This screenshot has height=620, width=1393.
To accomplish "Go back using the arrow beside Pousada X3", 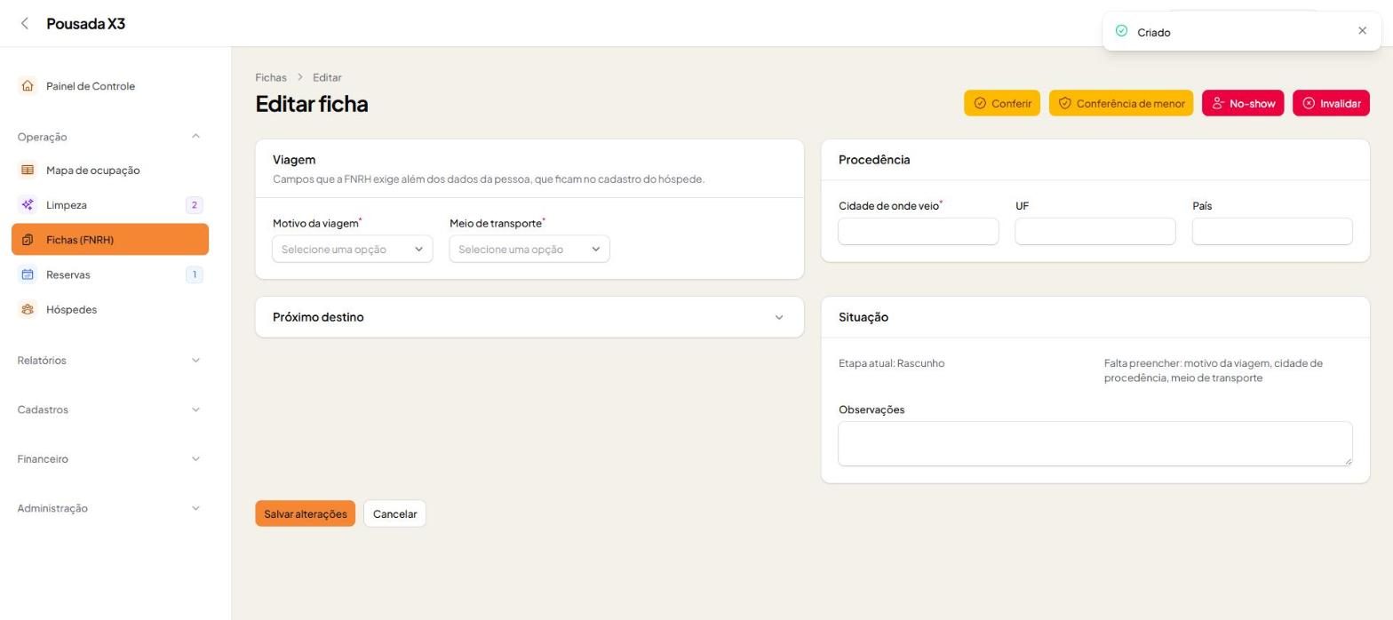I will click(x=25, y=24).
